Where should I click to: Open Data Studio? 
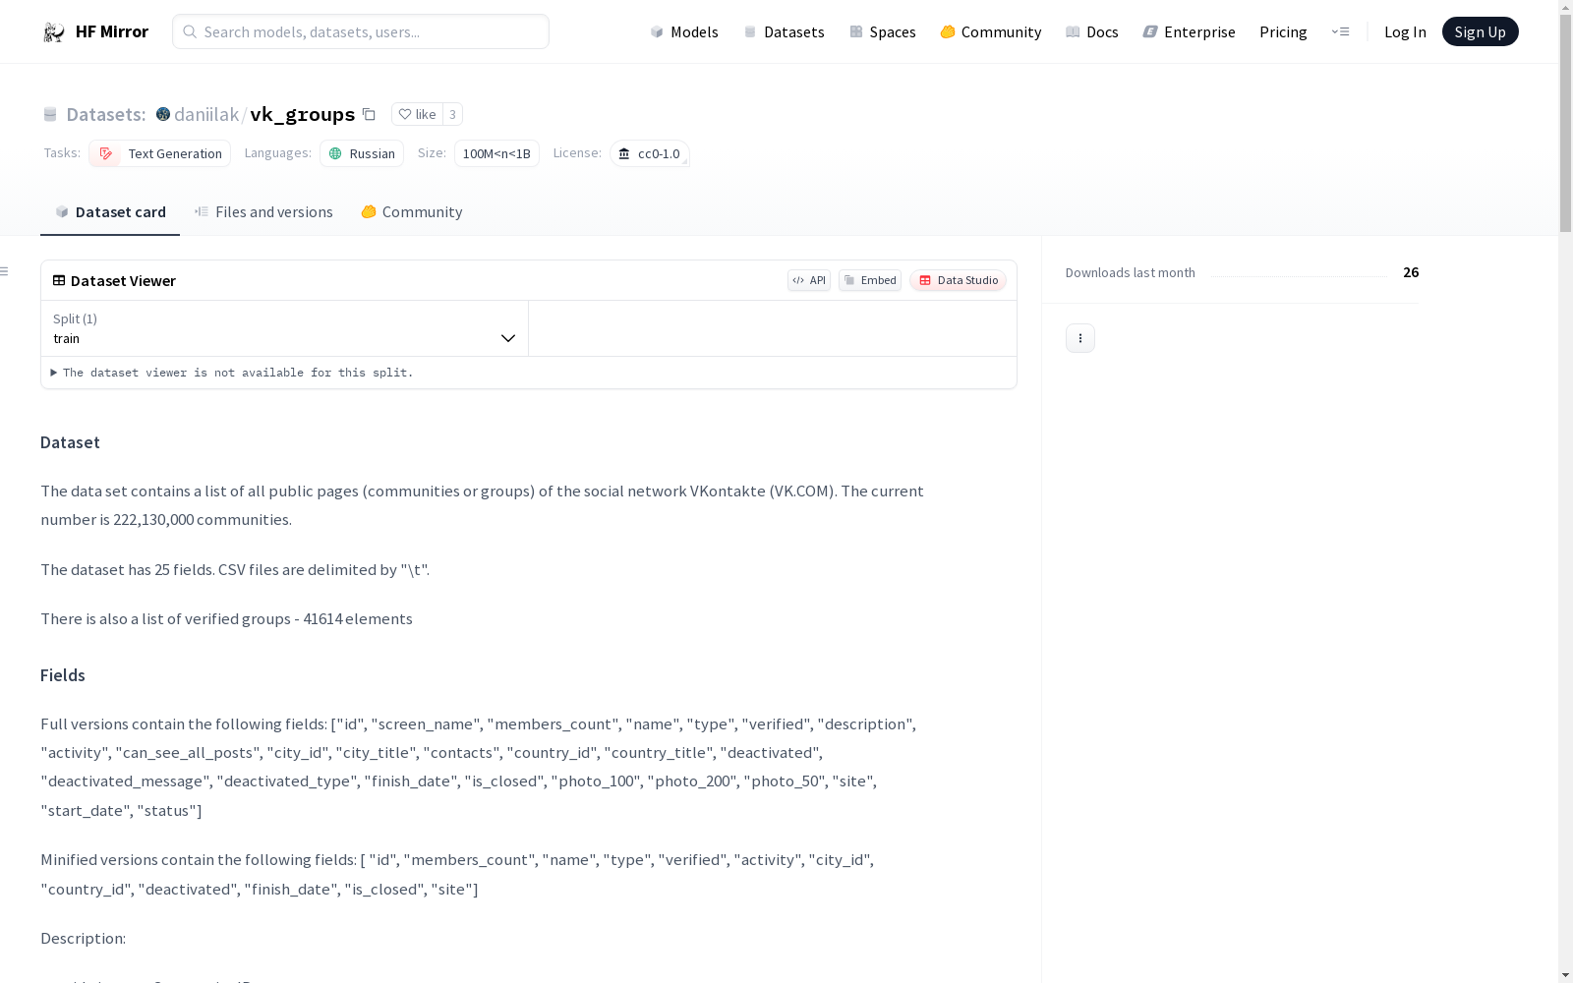959,280
